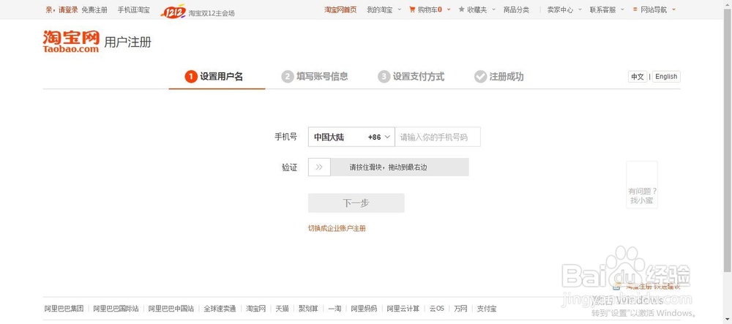This screenshot has height=324, width=732.
Task: Expand the 我的淘宝 dropdown arrow
Action: (399, 10)
